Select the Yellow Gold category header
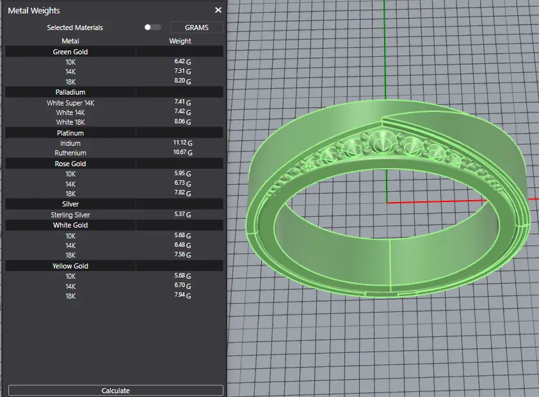The width and height of the screenshot is (539, 397). [x=70, y=266]
